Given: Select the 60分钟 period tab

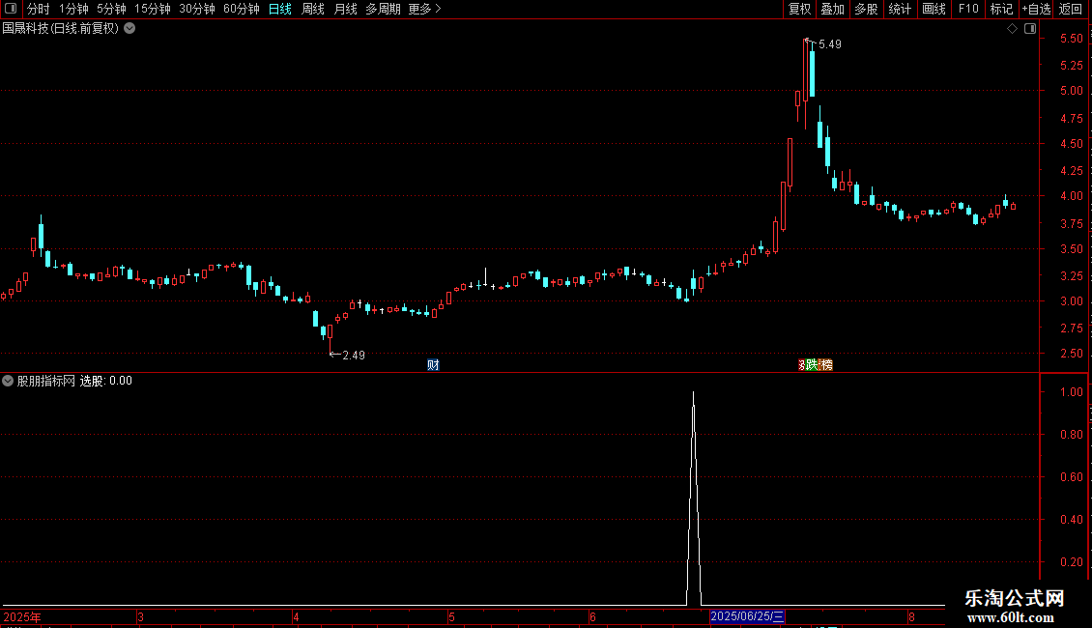Looking at the screenshot, I should click(242, 9).
